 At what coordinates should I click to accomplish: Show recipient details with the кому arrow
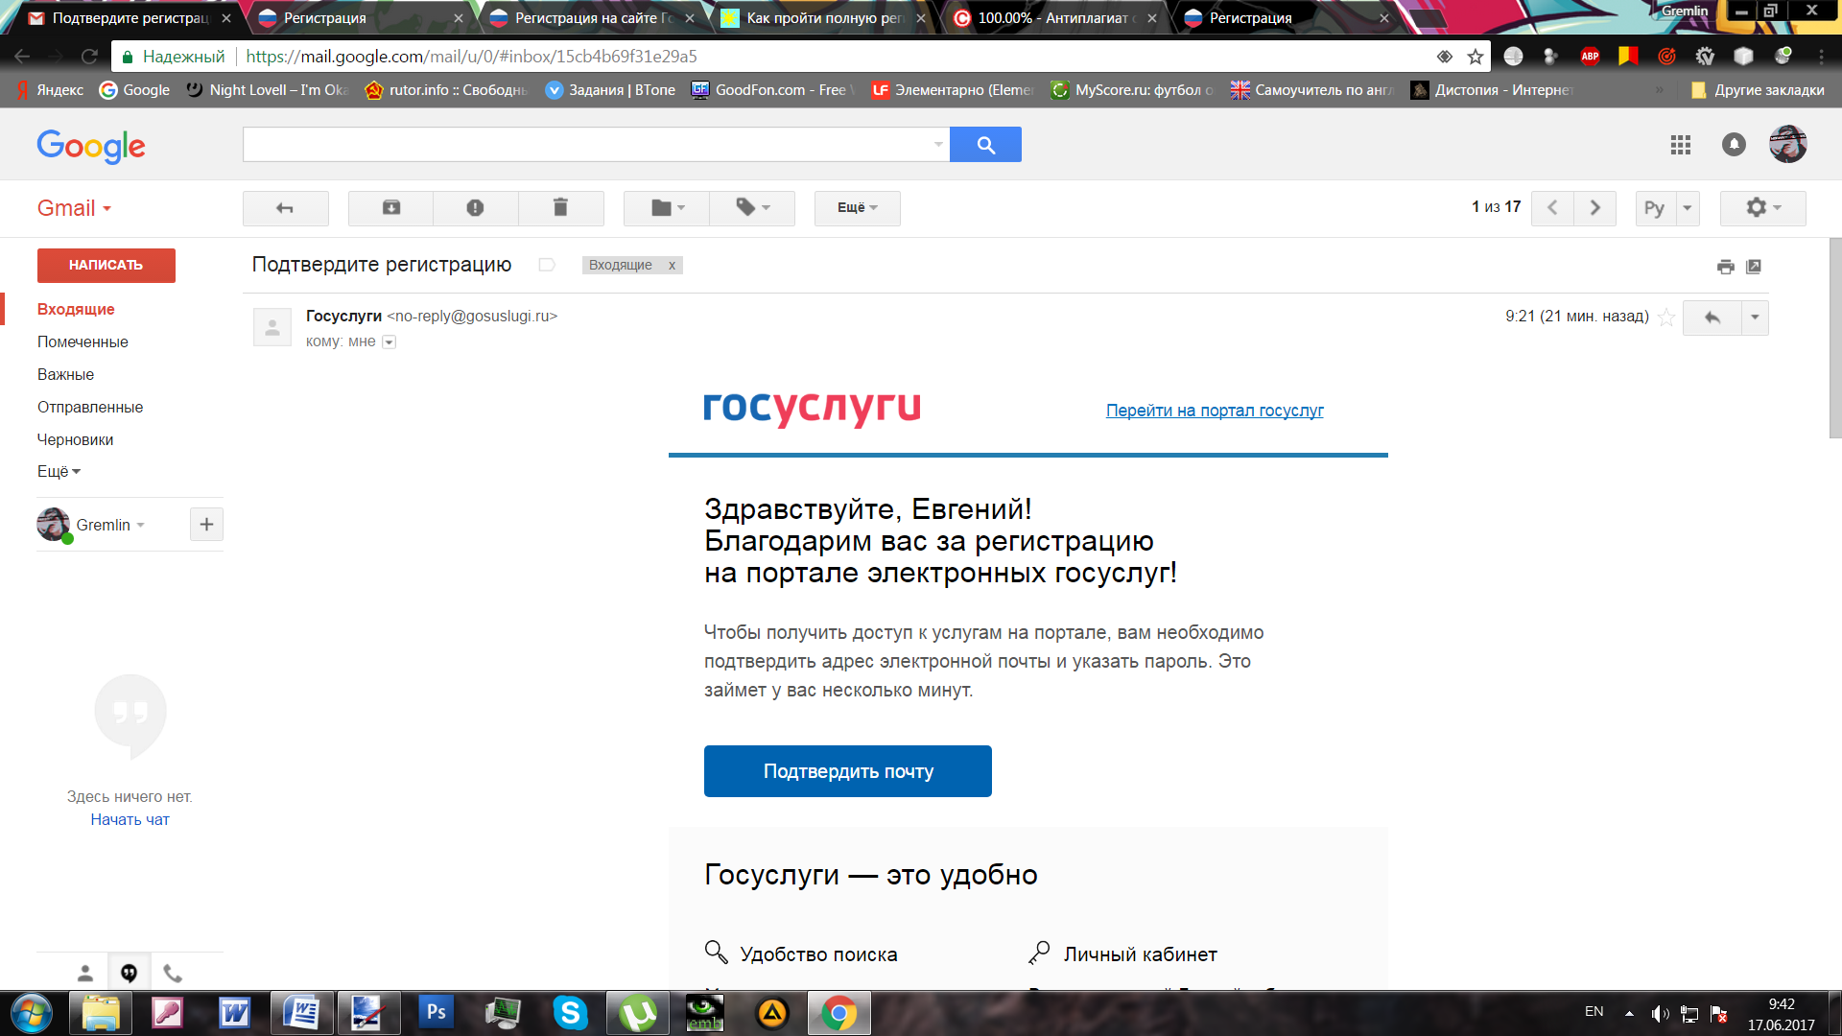click(x=389, y=342)
